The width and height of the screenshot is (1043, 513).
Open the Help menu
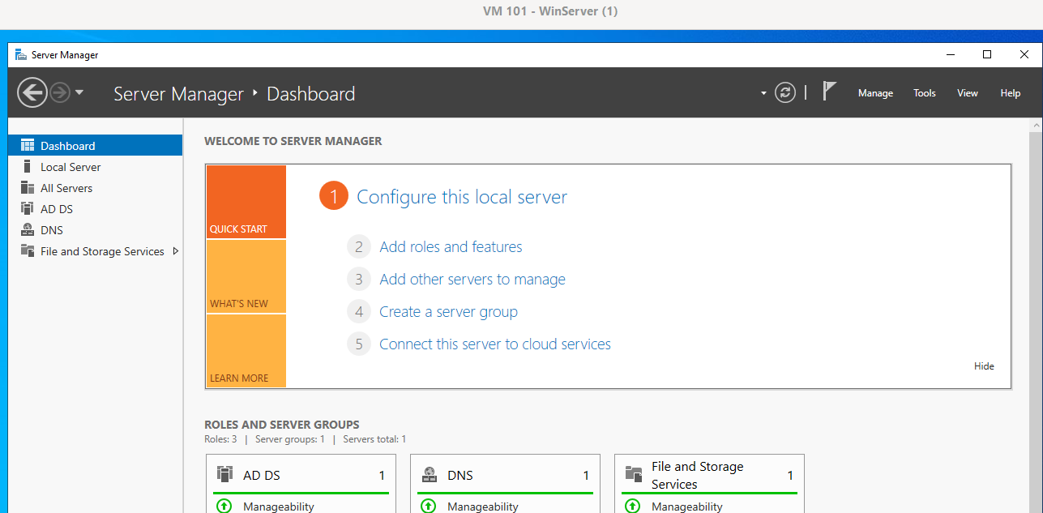[1011, 93]
